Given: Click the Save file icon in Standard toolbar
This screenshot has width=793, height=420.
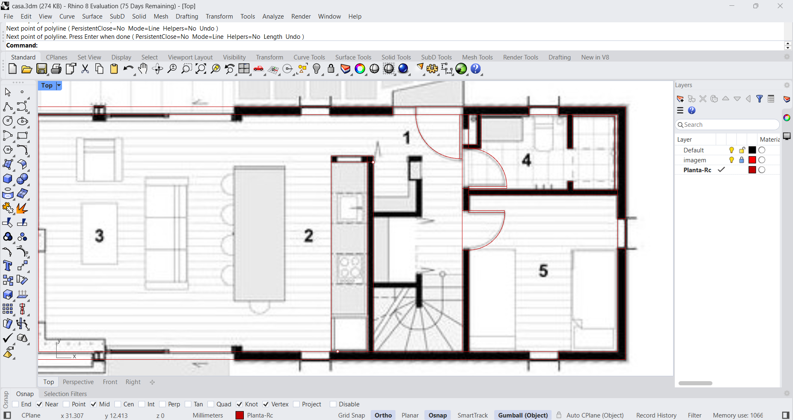Looking at the screenshot, I should 42,69.
